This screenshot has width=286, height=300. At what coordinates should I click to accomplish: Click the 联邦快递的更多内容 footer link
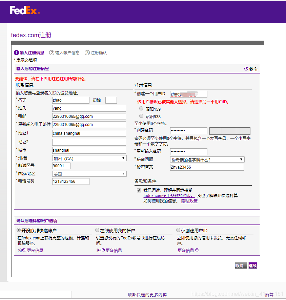pos(147,295)
